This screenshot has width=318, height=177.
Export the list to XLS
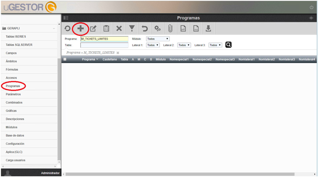pyautogui.click(x=196, y=29)
